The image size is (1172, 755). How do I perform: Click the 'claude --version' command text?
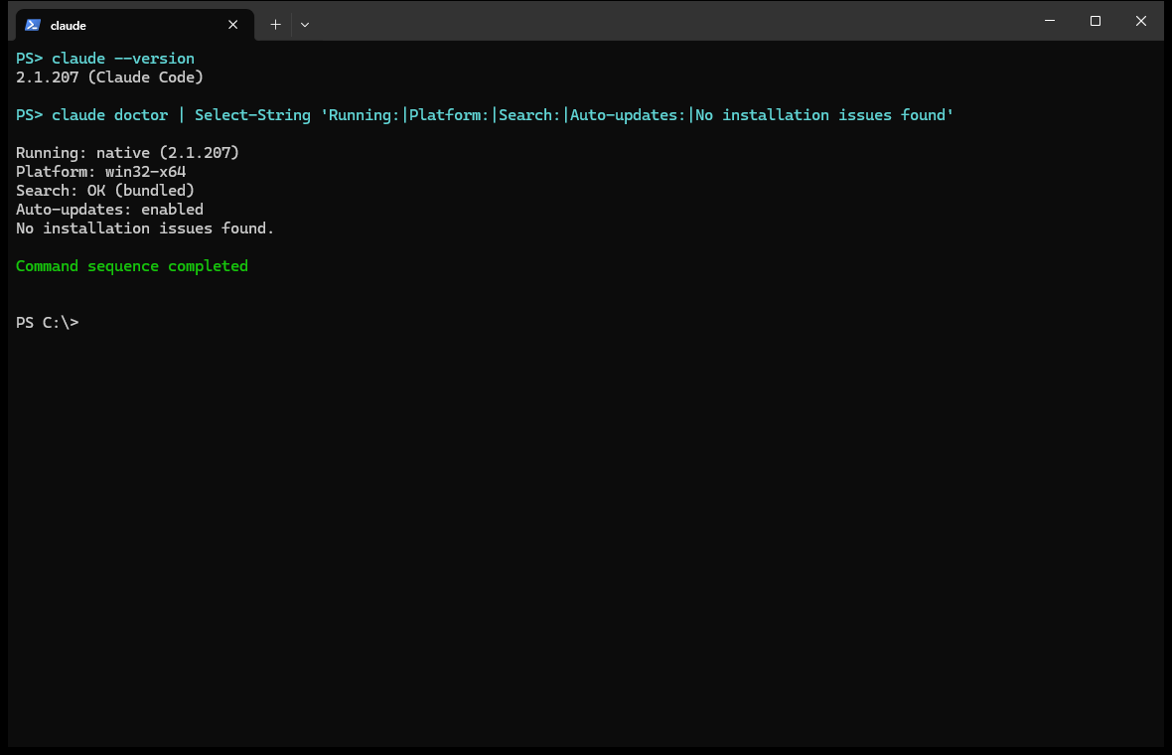click(x=122, y=59)
